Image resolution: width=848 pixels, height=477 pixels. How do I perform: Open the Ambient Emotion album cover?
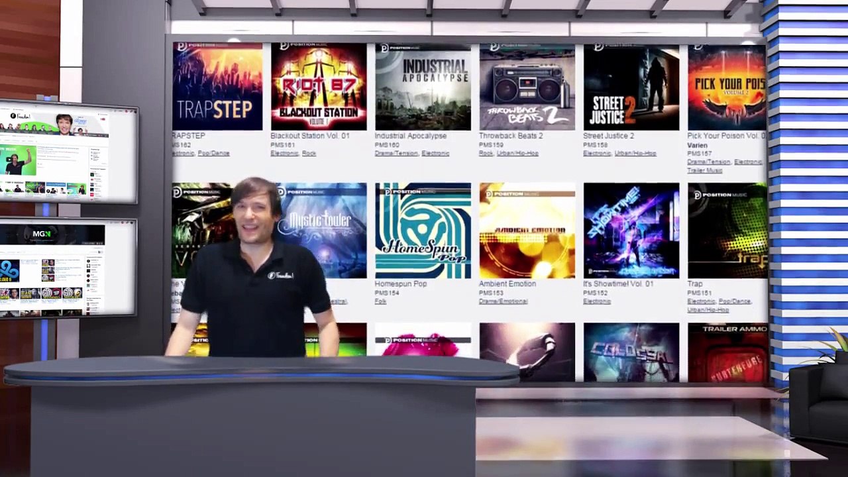click(527, 231)
